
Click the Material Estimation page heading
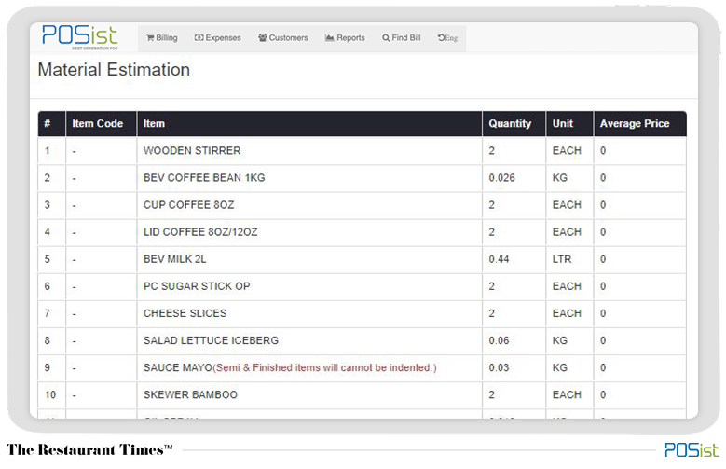[x=114, y=70]
